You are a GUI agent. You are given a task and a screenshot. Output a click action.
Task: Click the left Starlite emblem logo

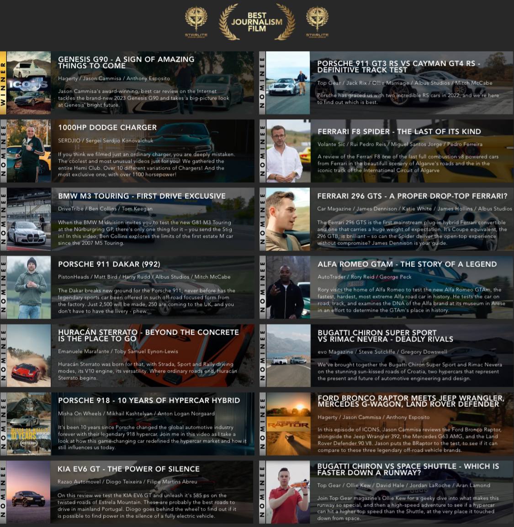point(196,21)
